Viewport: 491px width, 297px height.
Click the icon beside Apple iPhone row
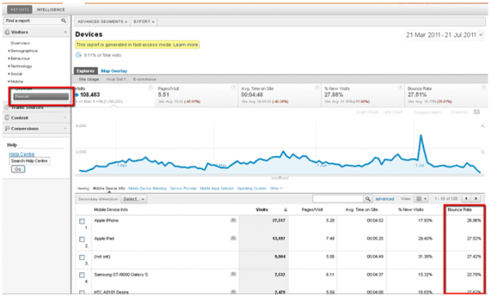[234, 220]
